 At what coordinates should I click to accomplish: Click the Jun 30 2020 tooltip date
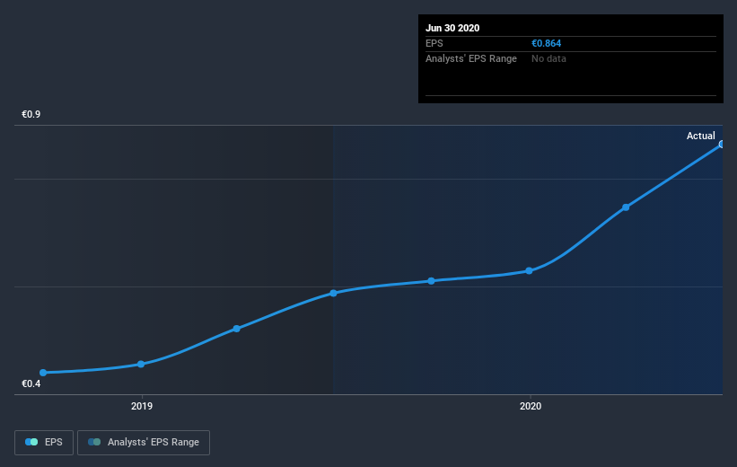(x=452, y=28)
